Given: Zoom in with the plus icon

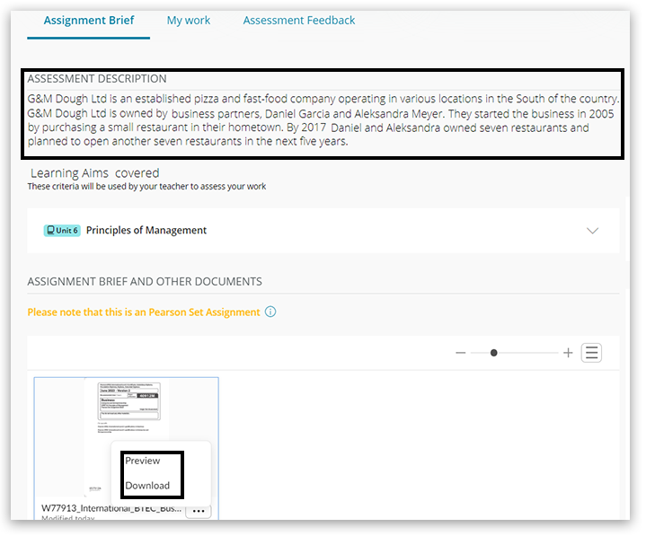Looking at the screenshot, I should point(568,353).
